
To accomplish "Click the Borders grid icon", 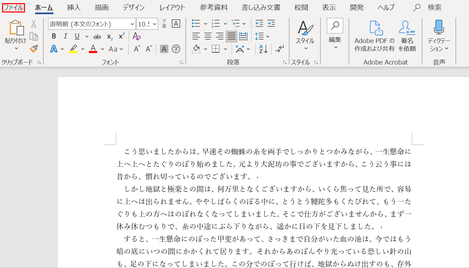I will [216, 49].
